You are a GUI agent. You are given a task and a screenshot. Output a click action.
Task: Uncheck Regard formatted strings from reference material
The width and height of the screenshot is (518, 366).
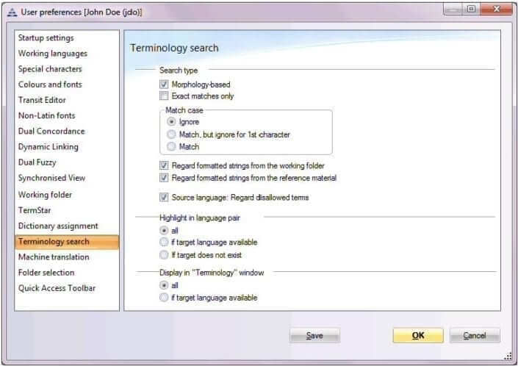(x=164, y=178)
